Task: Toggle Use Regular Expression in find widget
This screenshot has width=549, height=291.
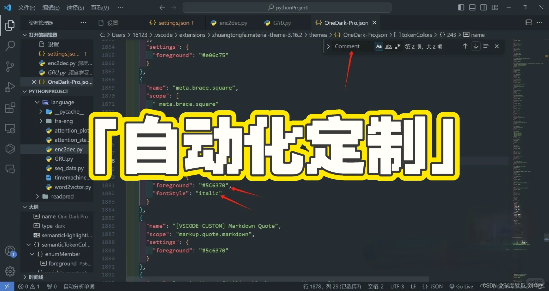Action: pos(398,46)
